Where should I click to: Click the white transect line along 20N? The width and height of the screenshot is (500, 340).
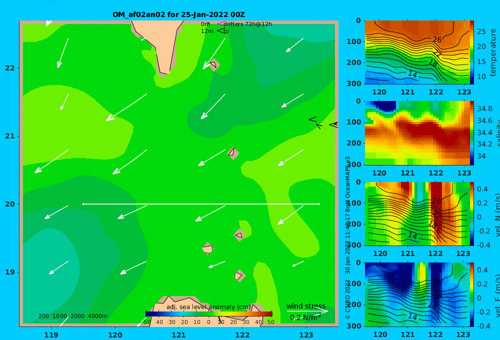point(201,204)
